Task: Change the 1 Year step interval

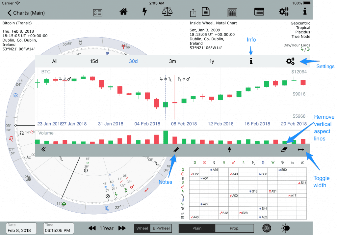Action: [x=106, y=228]
